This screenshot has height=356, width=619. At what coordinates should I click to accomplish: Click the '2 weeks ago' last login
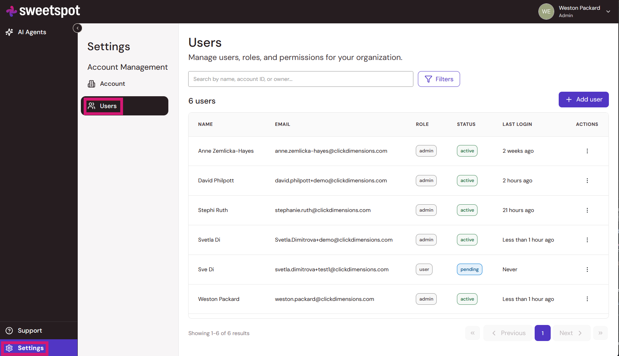(518, 151)
